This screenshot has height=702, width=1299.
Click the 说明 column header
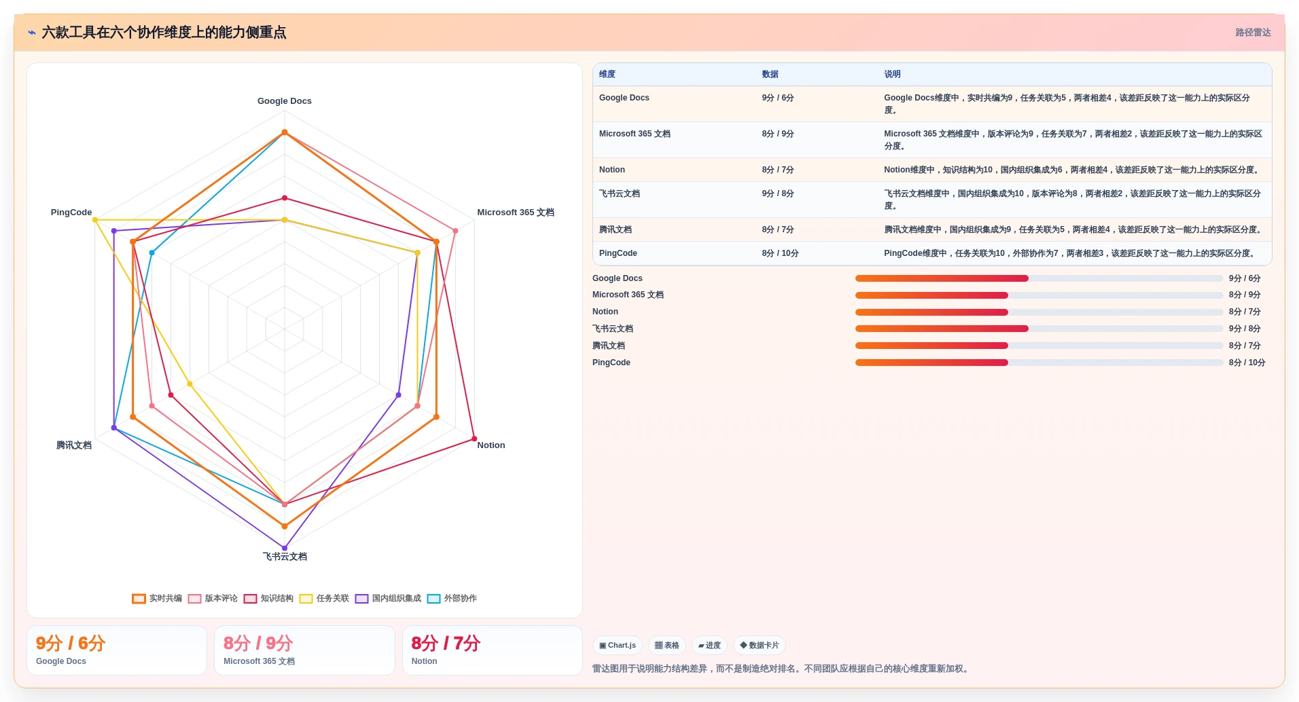pos(892,74)
